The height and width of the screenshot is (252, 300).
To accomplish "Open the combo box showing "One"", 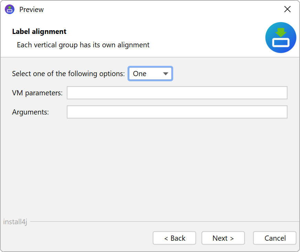I will click(146, 74).
